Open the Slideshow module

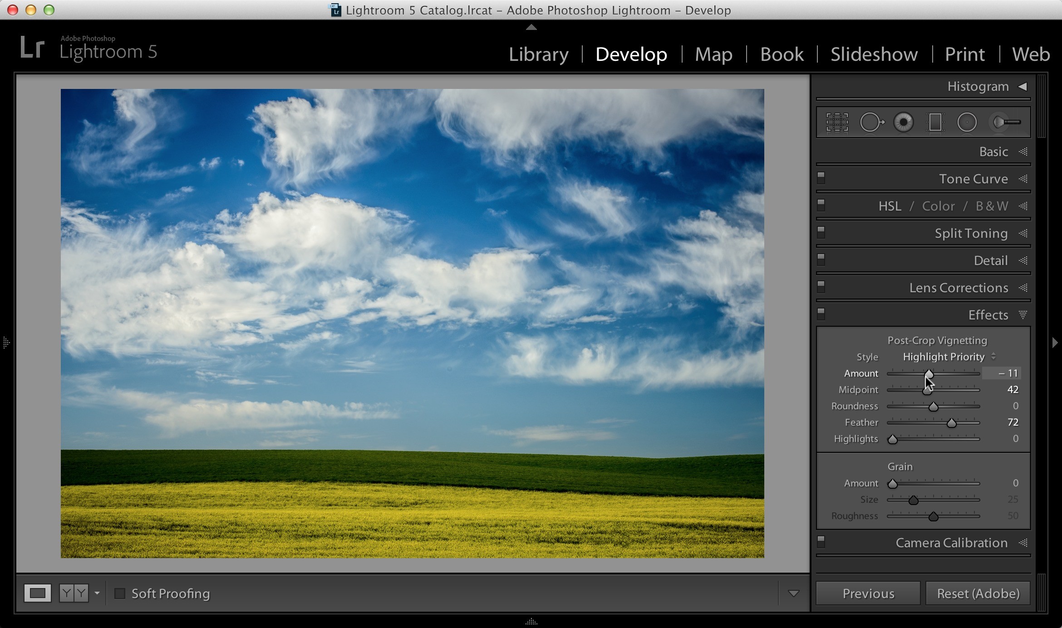tap(874, 54)
